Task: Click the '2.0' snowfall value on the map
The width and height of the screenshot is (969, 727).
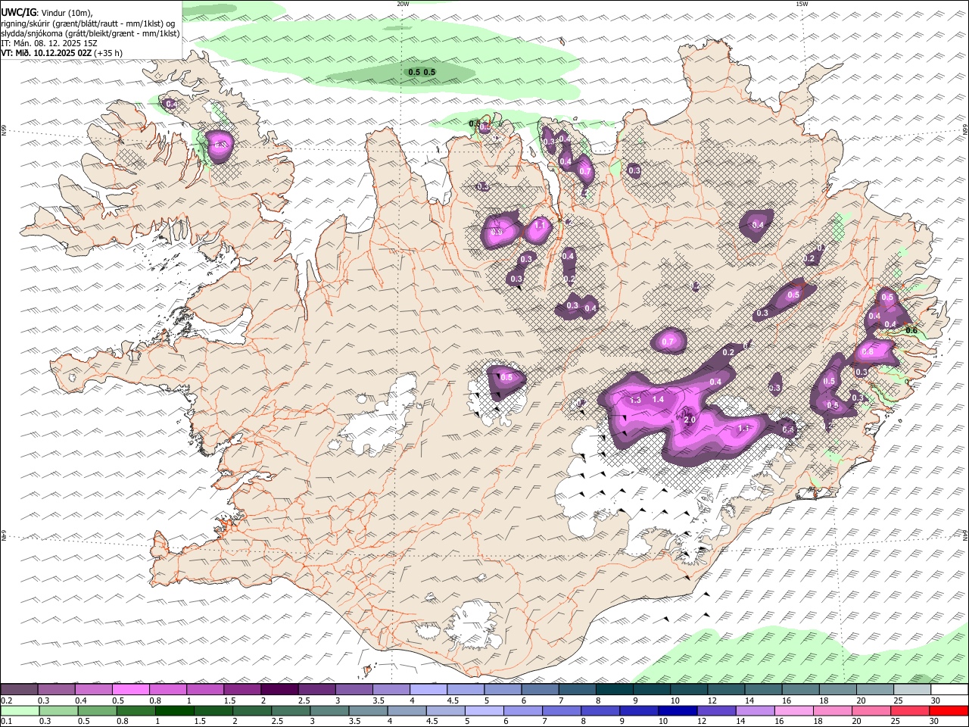Action: [x=690, y=420]
